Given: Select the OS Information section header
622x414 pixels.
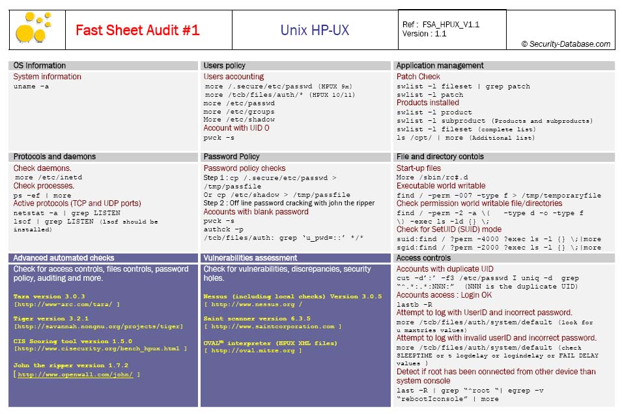Looking at the screenshot, I should pyautogui.click(x=103, y=66).
